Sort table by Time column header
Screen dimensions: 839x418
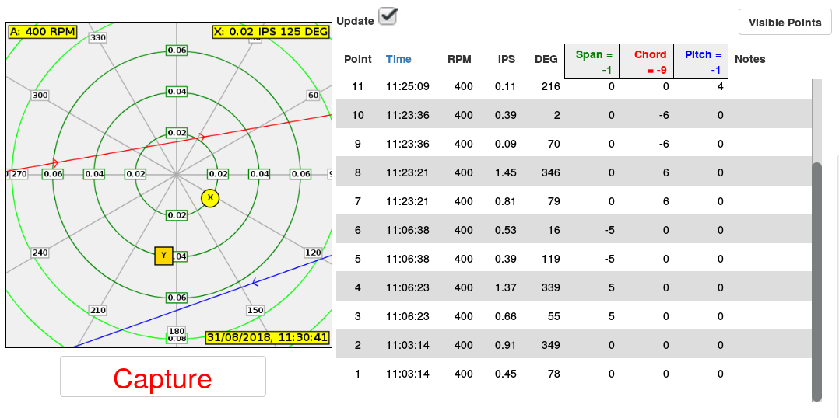coord(398,59)
